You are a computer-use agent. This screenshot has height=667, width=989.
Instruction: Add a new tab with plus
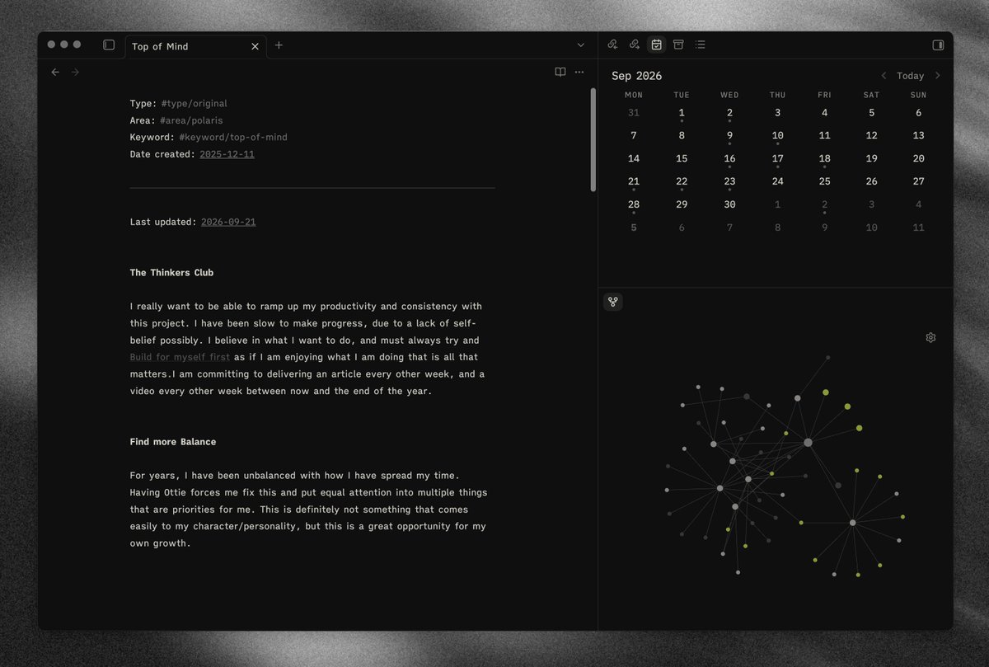(x=279, y=45)
